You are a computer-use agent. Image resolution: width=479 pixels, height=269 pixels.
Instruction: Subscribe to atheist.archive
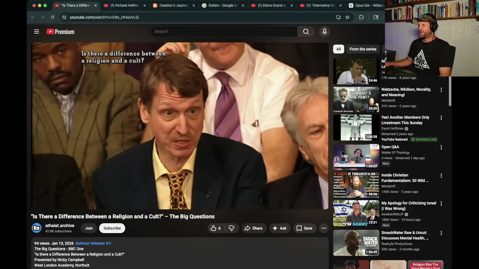112,228
